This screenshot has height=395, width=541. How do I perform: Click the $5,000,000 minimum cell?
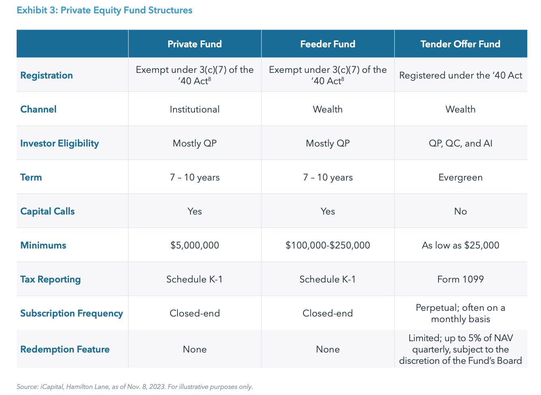tap(195, 245)
